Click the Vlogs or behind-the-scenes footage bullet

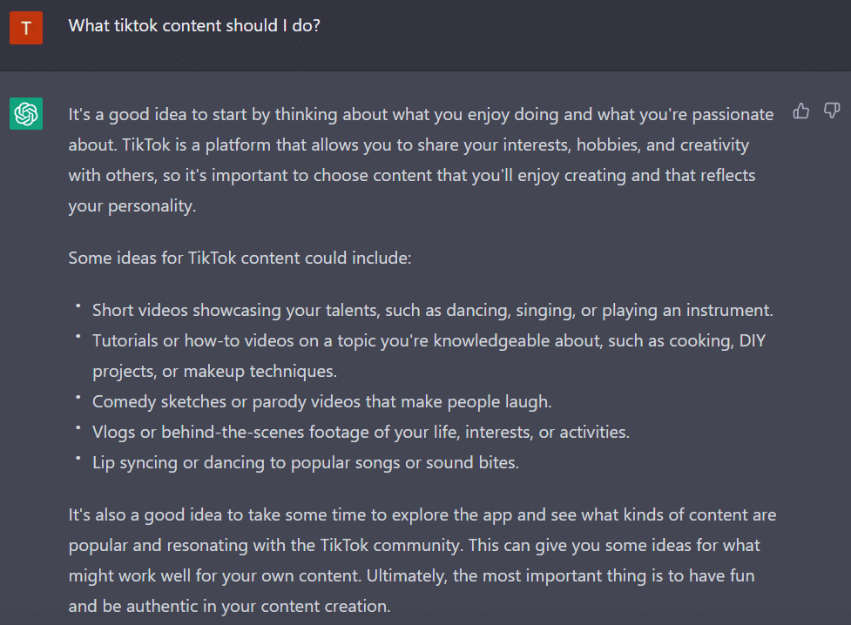point(361,432)
